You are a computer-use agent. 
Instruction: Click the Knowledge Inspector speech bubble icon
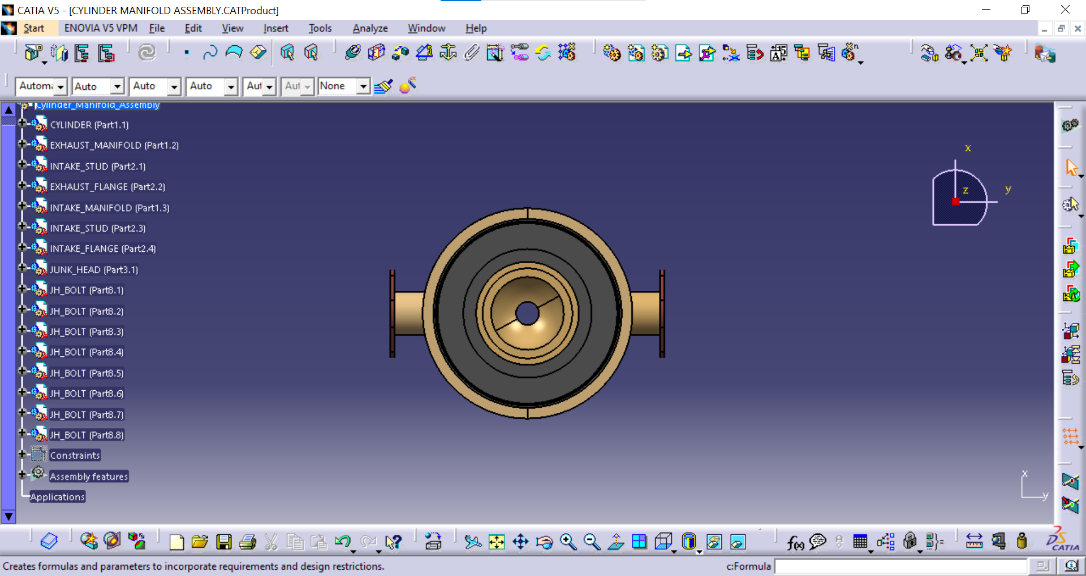(818, 542)
